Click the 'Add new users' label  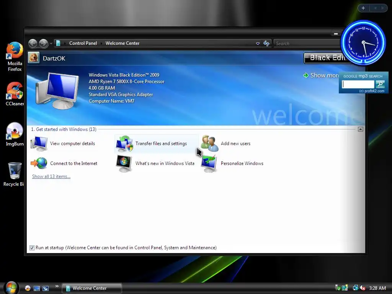pos(235,144)
